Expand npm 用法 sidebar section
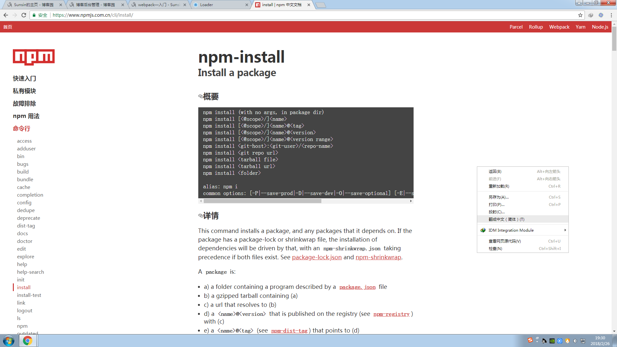This screenshot has width=617, height=347. pyautogui.click(x=26, y=116)
